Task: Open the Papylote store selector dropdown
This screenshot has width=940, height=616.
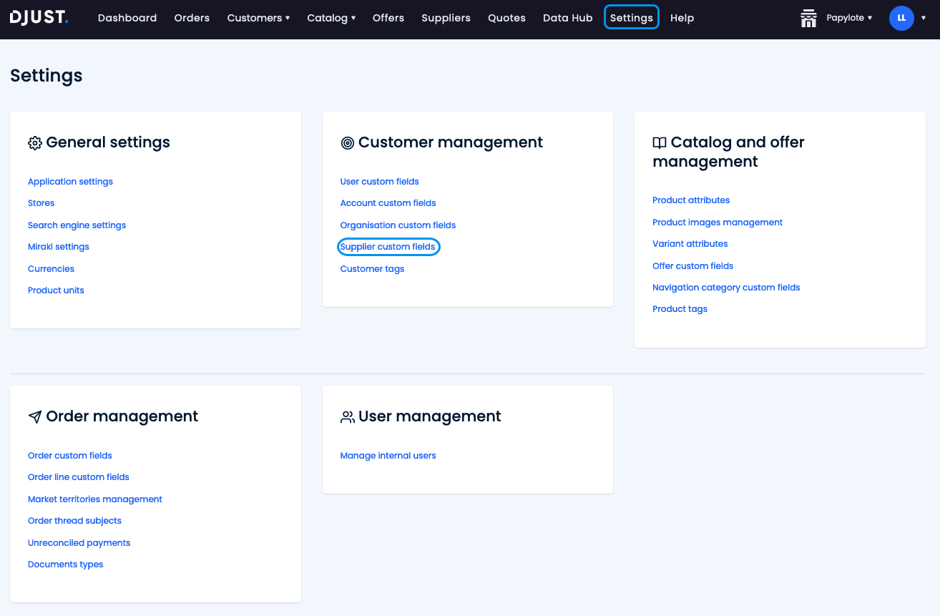Action: pyautogui.click(x=850, y=18)
